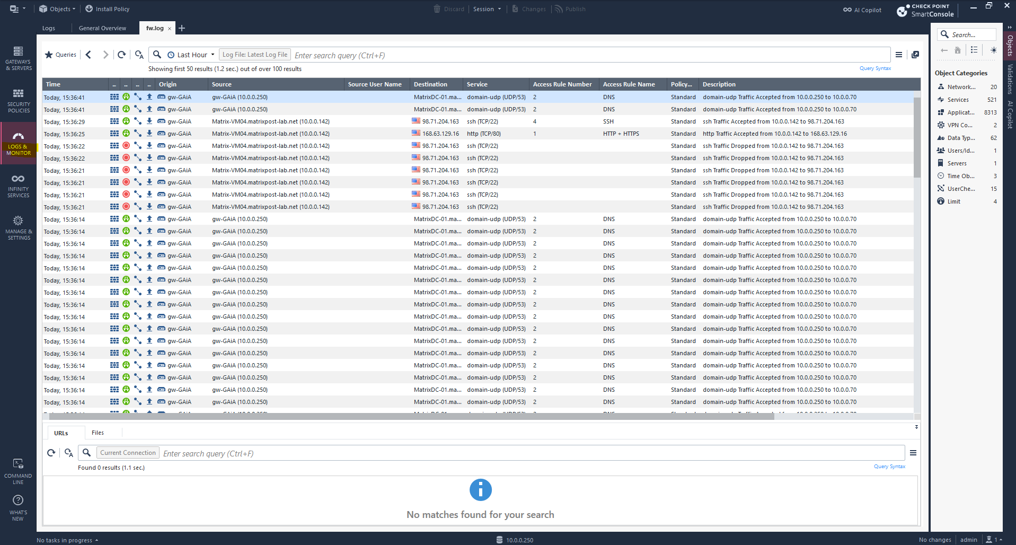The height and width of the screenshot is (545, 1016).
Task: Sort by the Time column header
Action: (75, 84)
